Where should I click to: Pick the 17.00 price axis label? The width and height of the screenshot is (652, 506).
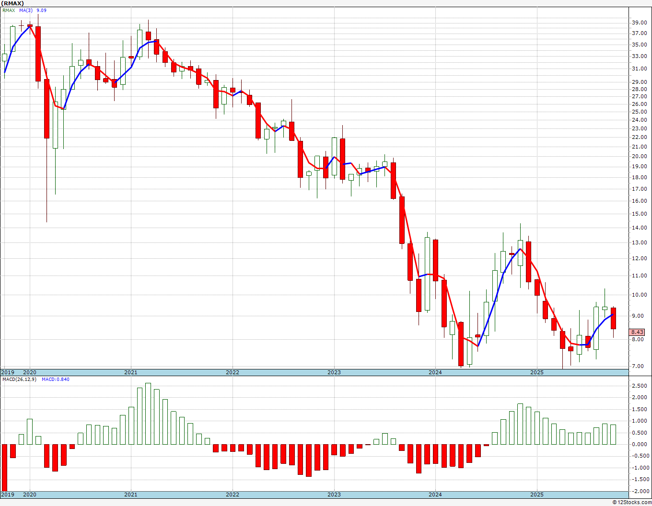tap(640, 189)
